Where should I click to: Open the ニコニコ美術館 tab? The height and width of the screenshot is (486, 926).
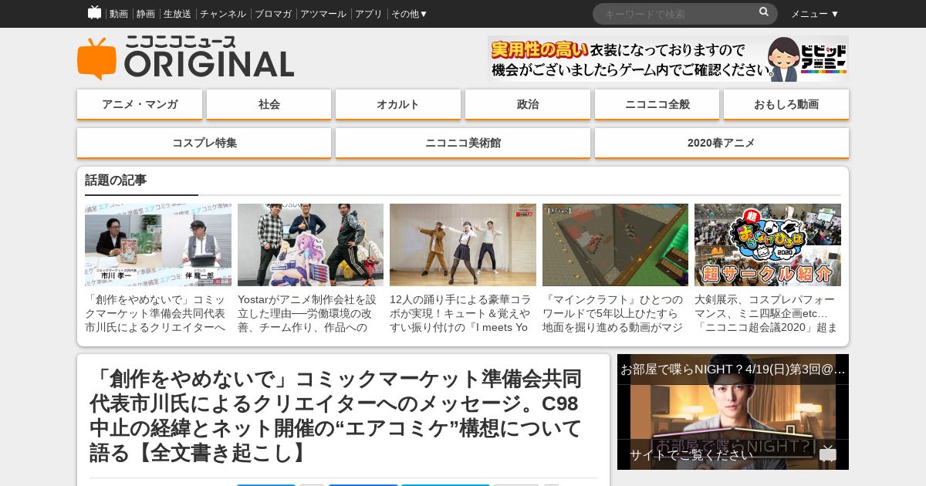(463, 143)
